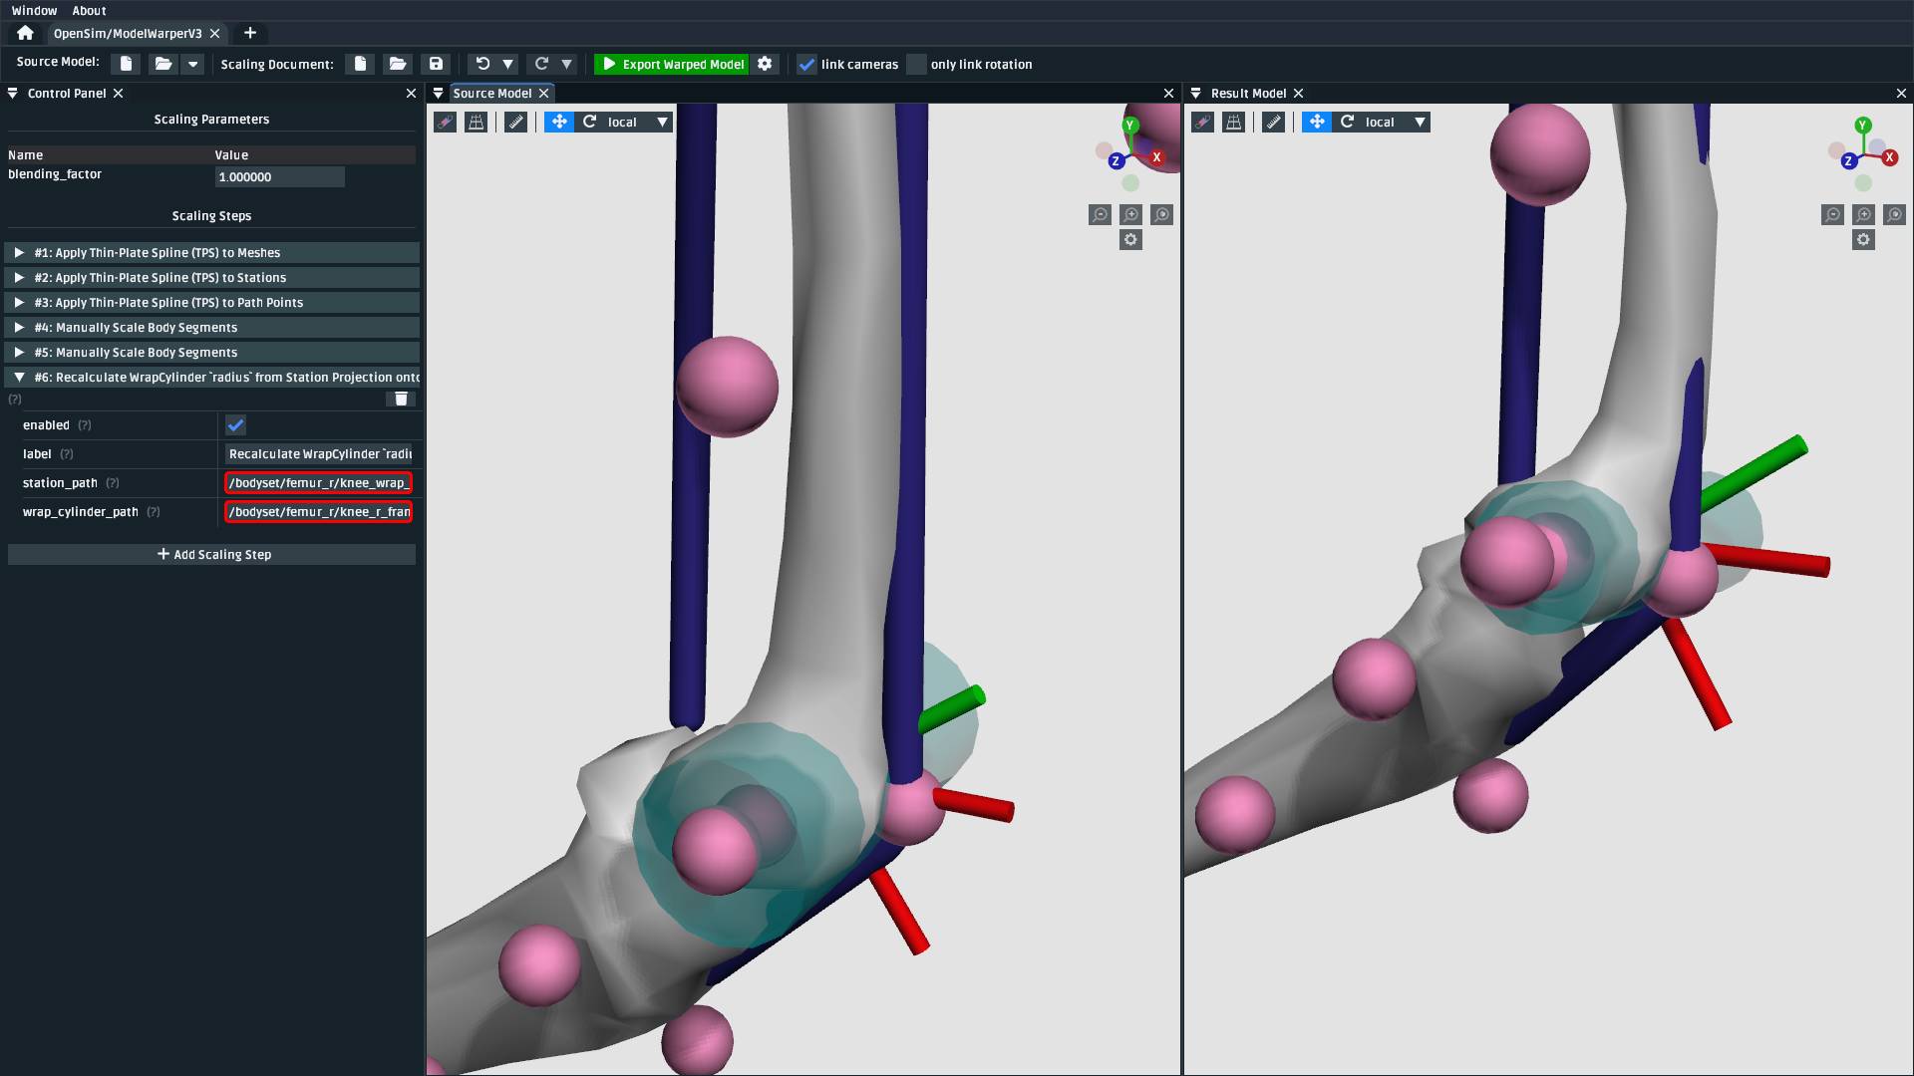
Task: Select the ruler measure tool in Source Model
Action: point(515,122)
